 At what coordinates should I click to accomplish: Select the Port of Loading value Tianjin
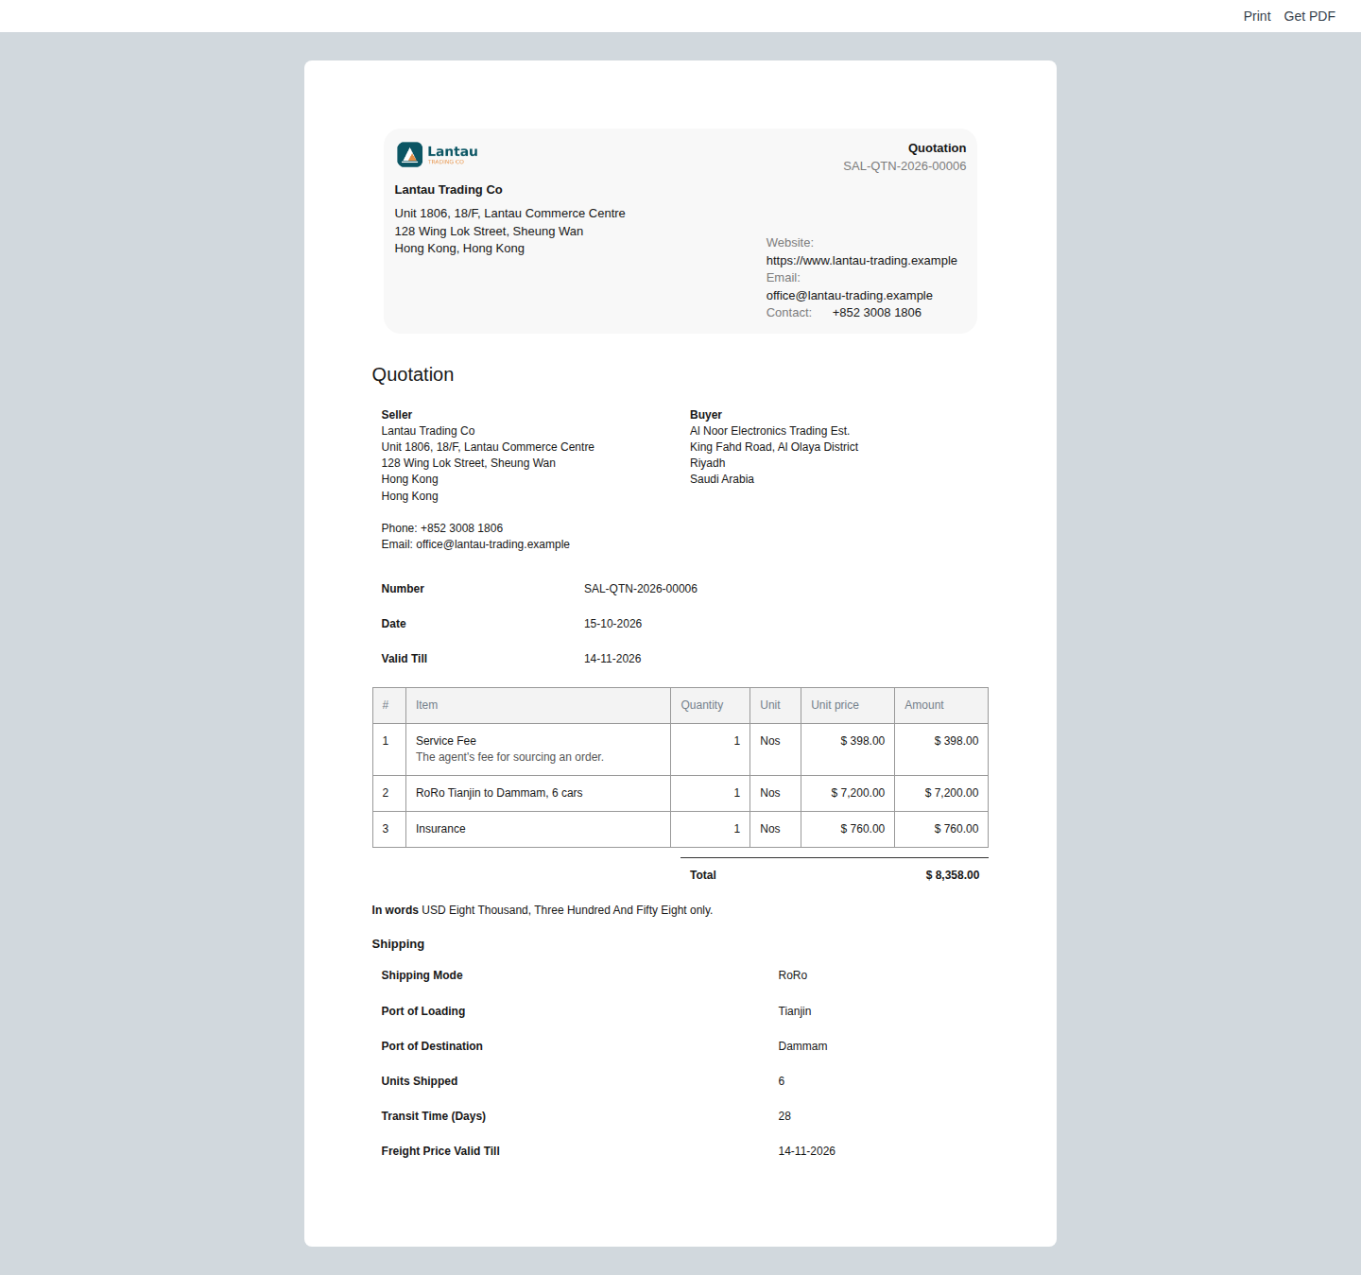point(794,1011)
